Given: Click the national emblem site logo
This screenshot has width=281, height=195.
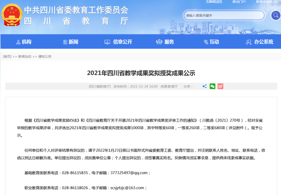Looking at the screenshot, I should coord(12,15).
